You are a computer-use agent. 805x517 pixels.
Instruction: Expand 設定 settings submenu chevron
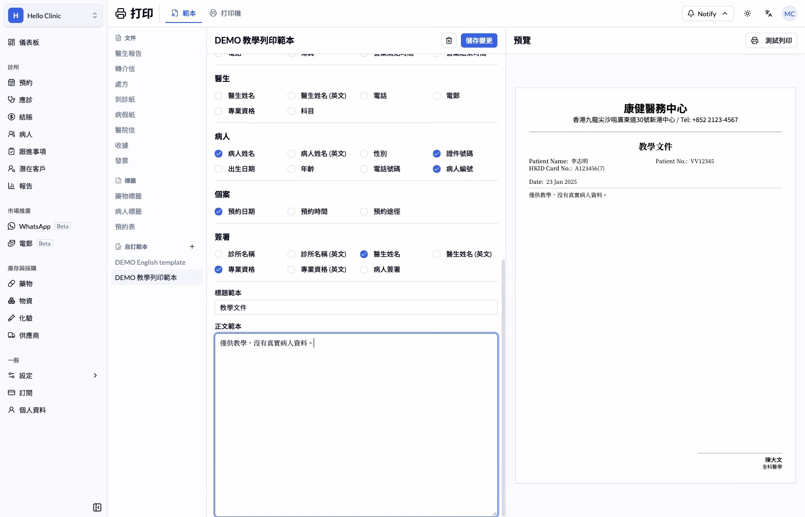95,375
